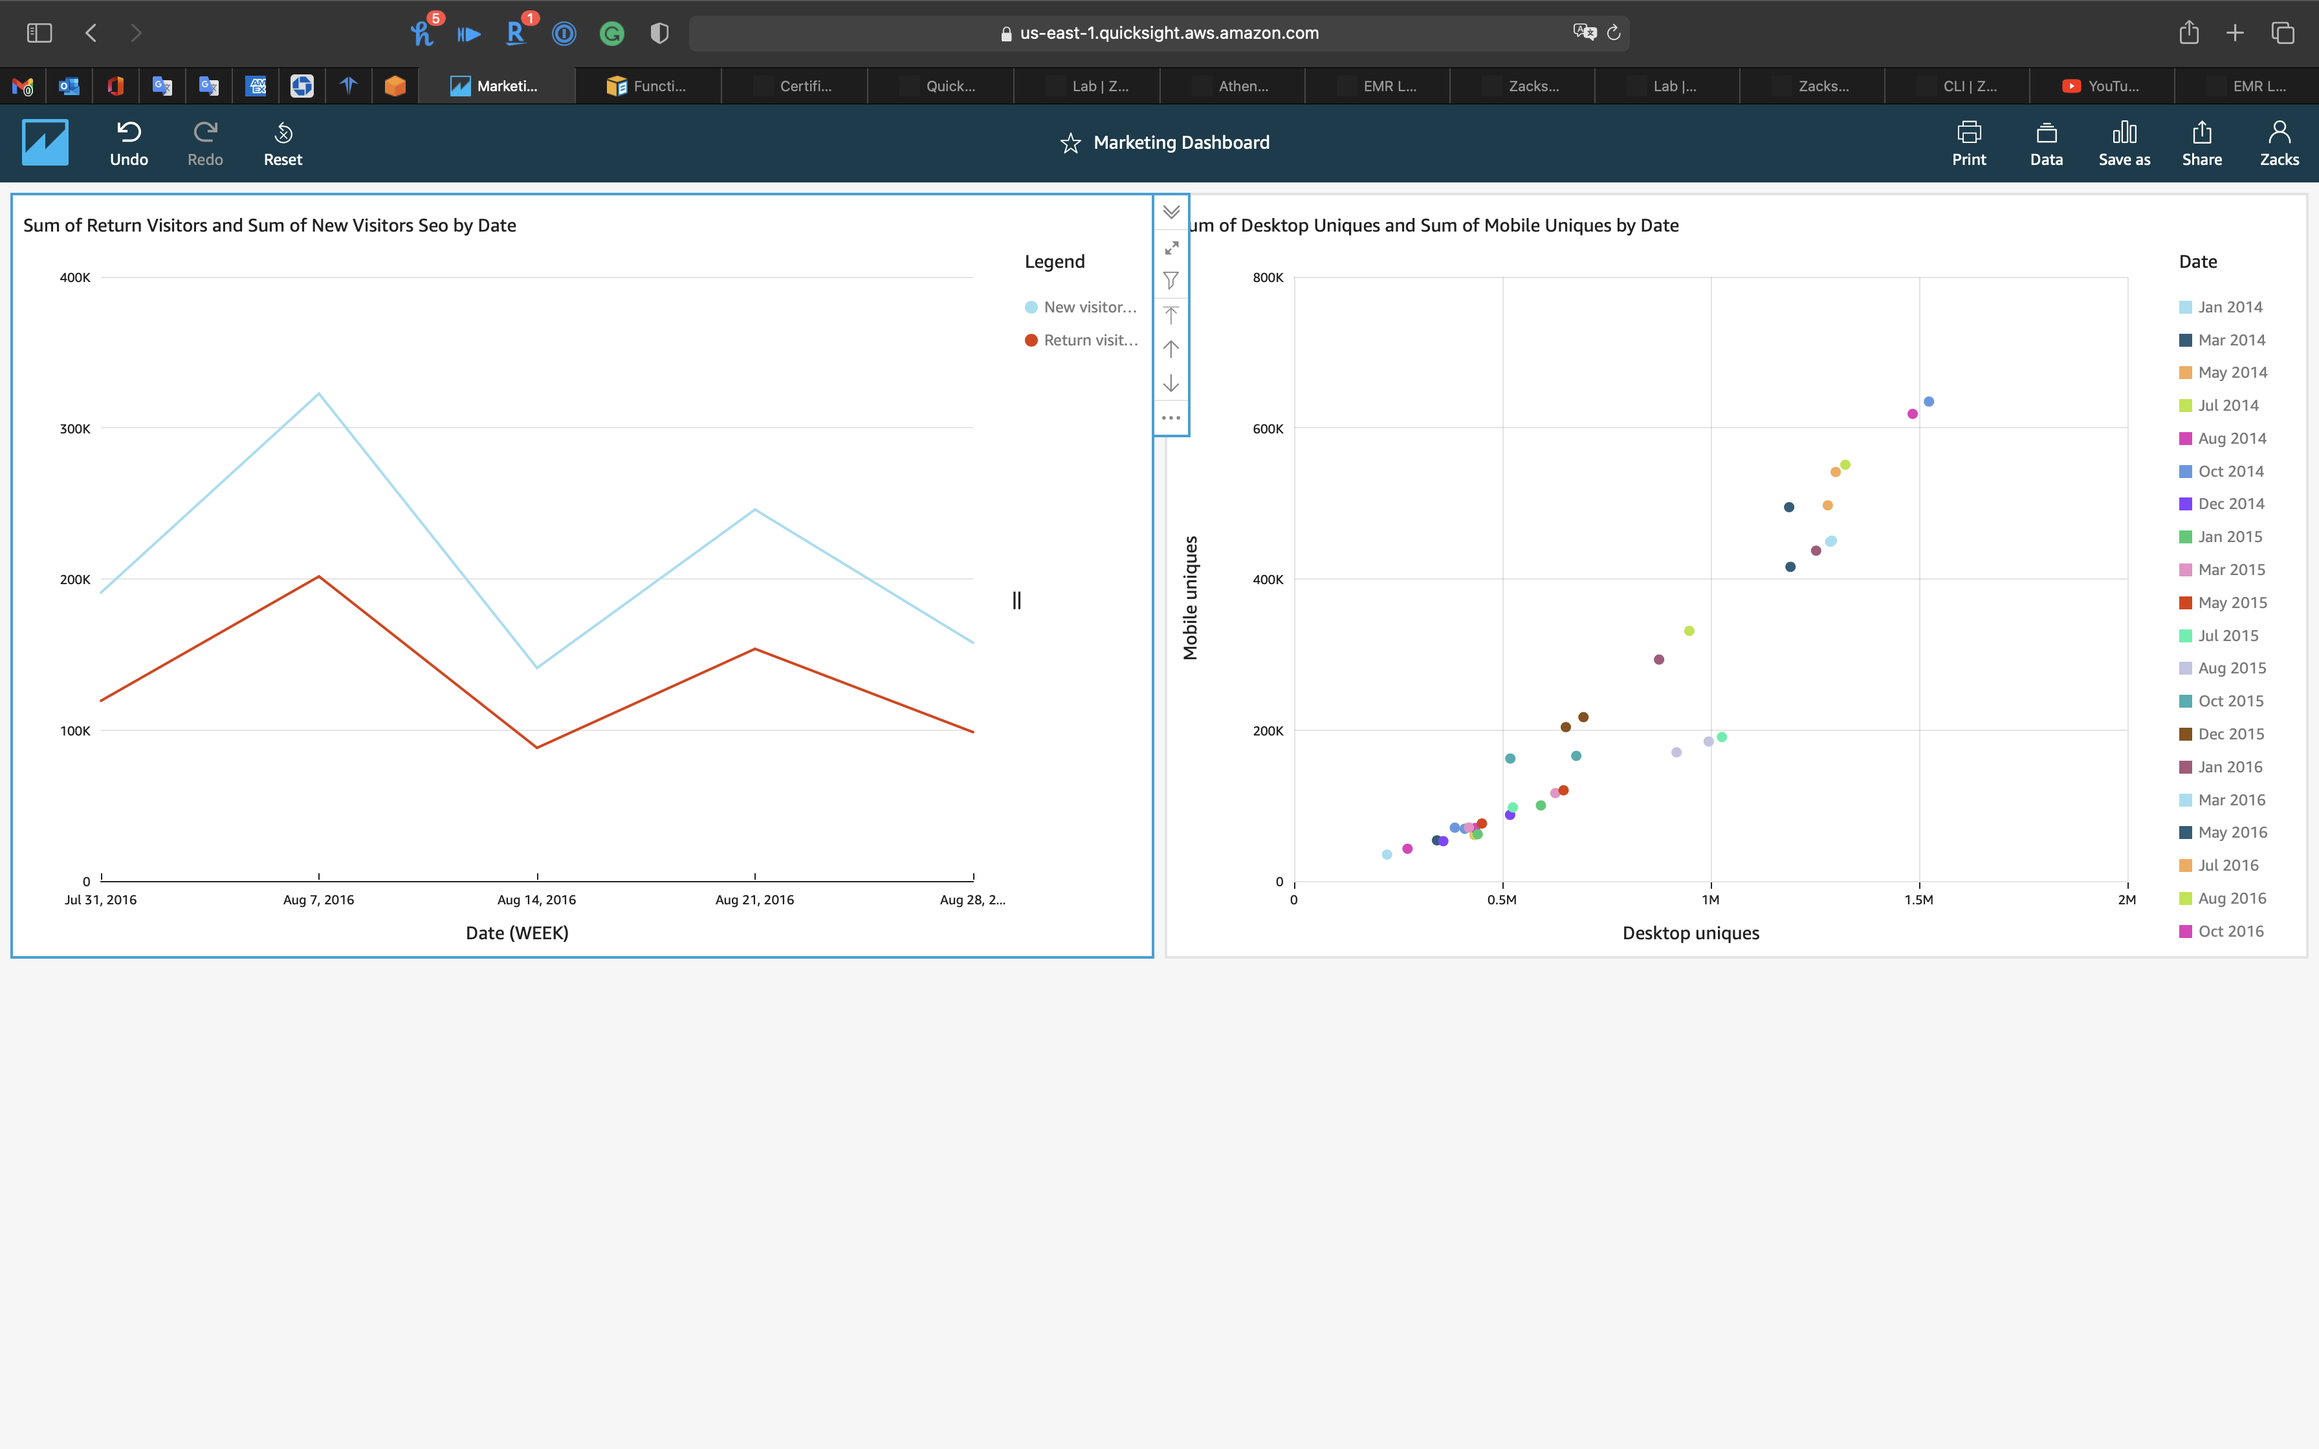
Task: Click the QuickSight home logo
Action: click(45, 143)
